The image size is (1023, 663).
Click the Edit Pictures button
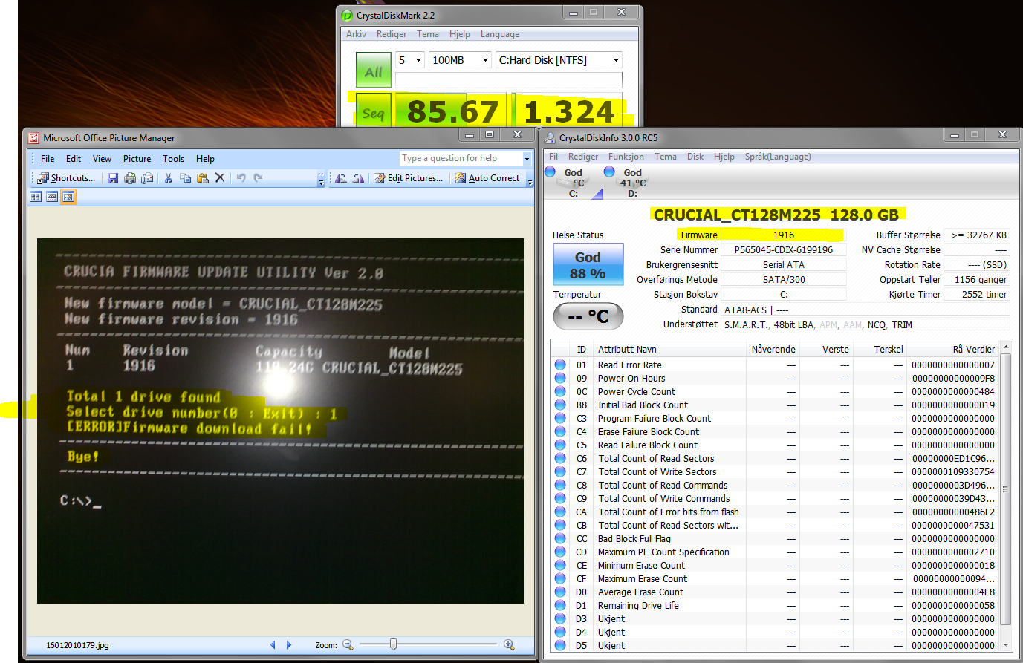click(408, 178)
